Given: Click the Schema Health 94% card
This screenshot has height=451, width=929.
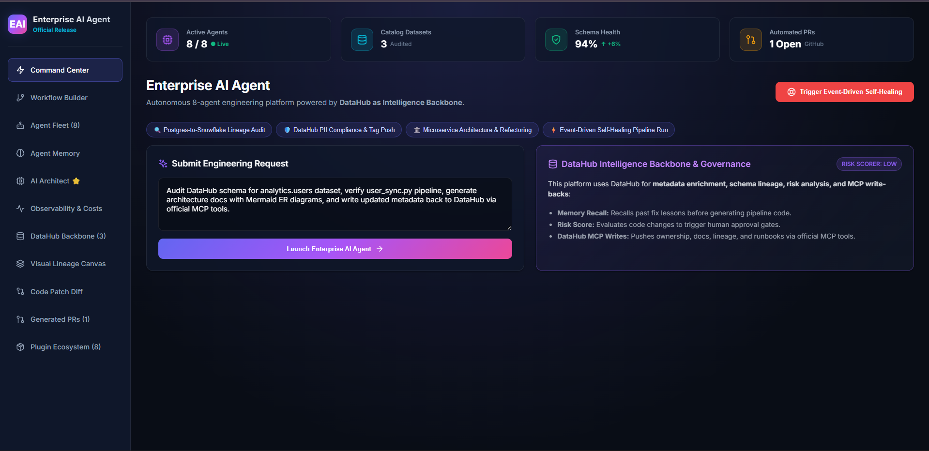Looking at the screenshot, I should 627,40.
